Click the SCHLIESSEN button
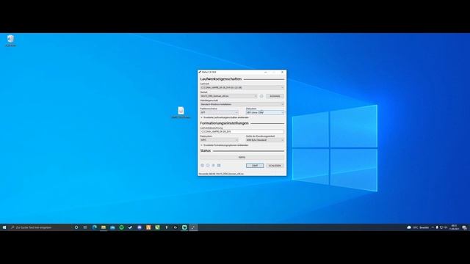Viewport: 470px width, 264px height. (275, 166)
